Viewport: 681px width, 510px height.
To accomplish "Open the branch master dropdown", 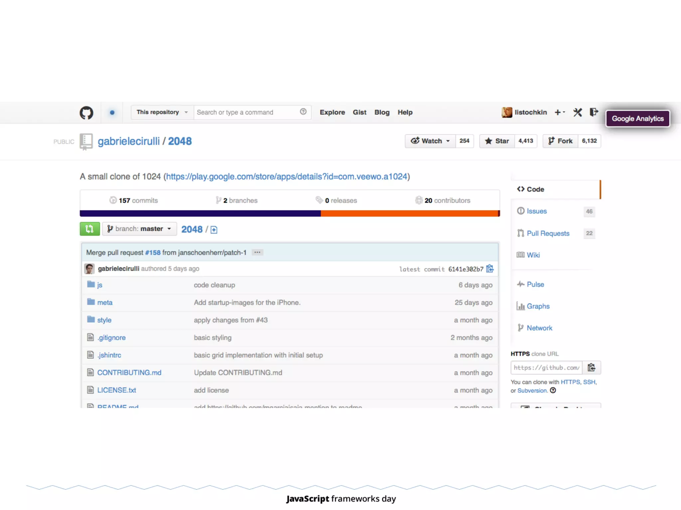I will click(139, 229).
